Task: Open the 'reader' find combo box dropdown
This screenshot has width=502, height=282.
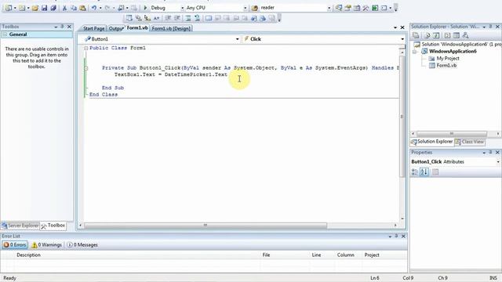Action: (x=329, y=8)
